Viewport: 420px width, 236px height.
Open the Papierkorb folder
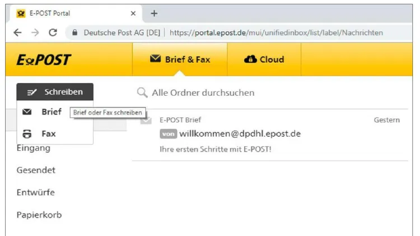click(39, 215)
